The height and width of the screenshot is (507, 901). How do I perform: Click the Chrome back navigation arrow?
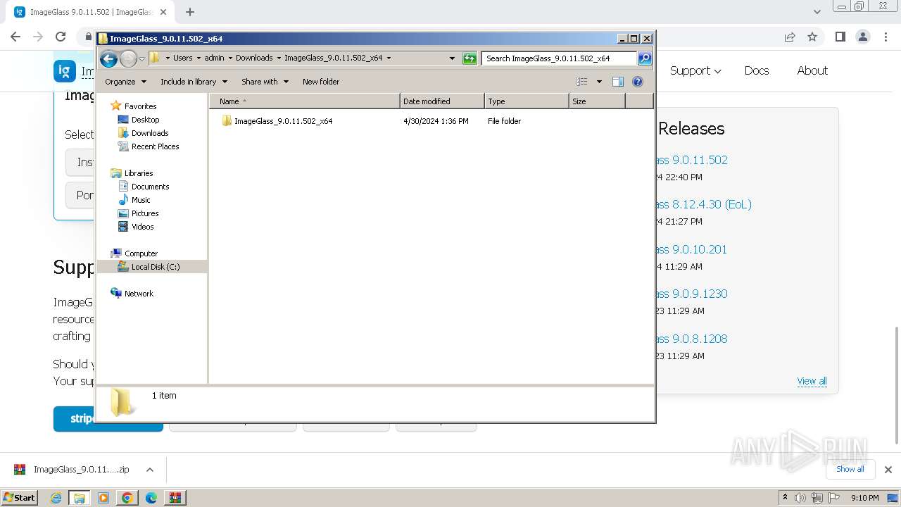coord(15,37)
